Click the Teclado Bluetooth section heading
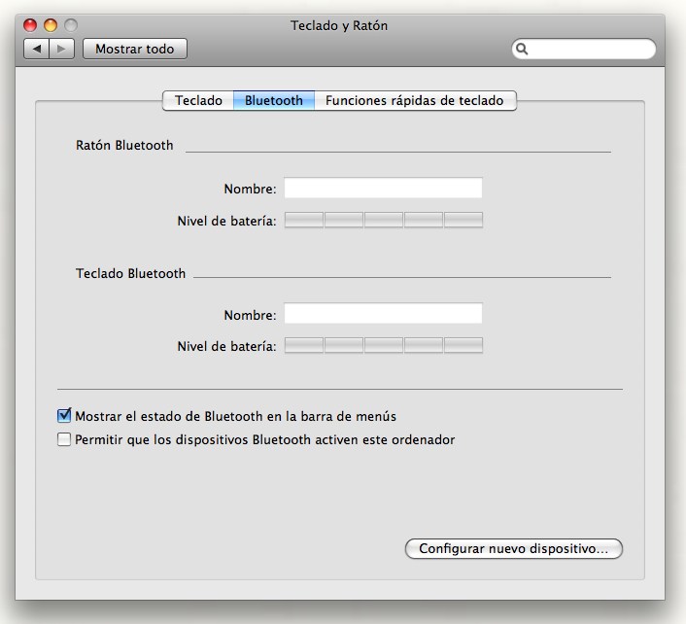 coord(131,273)
